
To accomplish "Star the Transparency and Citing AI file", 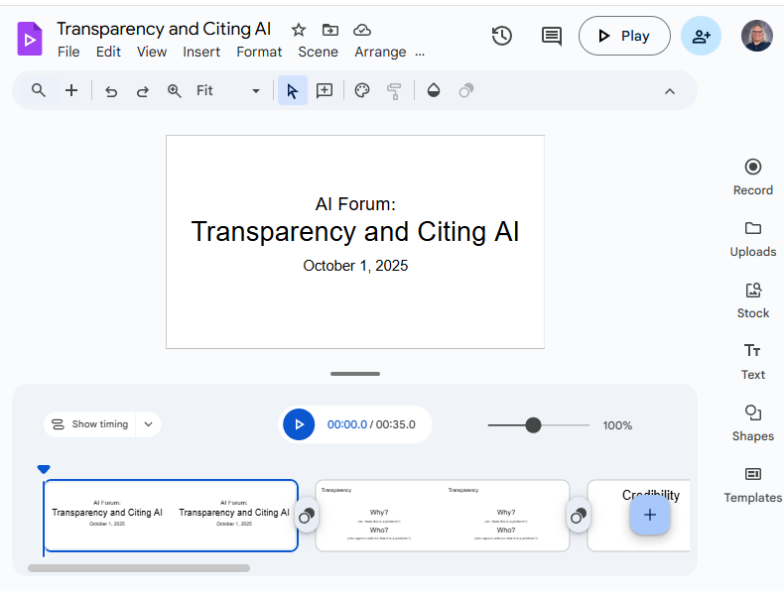I will [299, 30].
